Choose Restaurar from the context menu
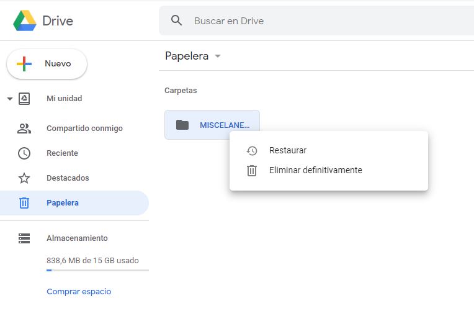The height and width of the screenshot is (316, 474). click(288, 150)
